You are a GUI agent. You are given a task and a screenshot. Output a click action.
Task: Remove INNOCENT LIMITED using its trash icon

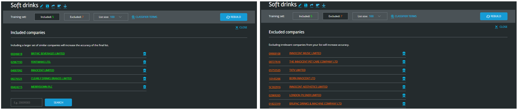144,70
